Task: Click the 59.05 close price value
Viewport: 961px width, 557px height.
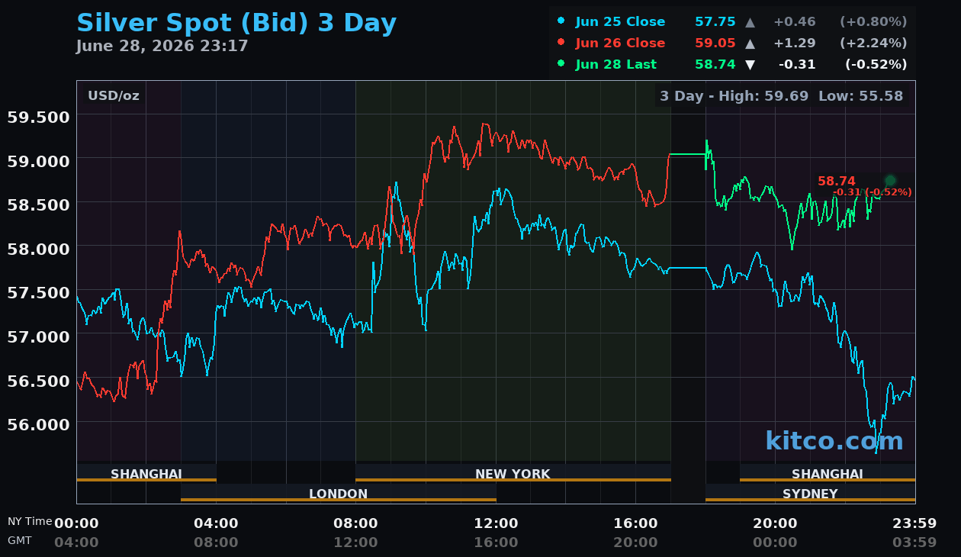Action: click(715, 43)
